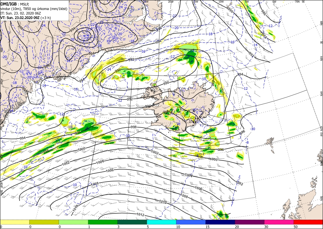Click the light green legend color segment
The image size is (323, 229).
pyautogui.click(x=73, y=222)
